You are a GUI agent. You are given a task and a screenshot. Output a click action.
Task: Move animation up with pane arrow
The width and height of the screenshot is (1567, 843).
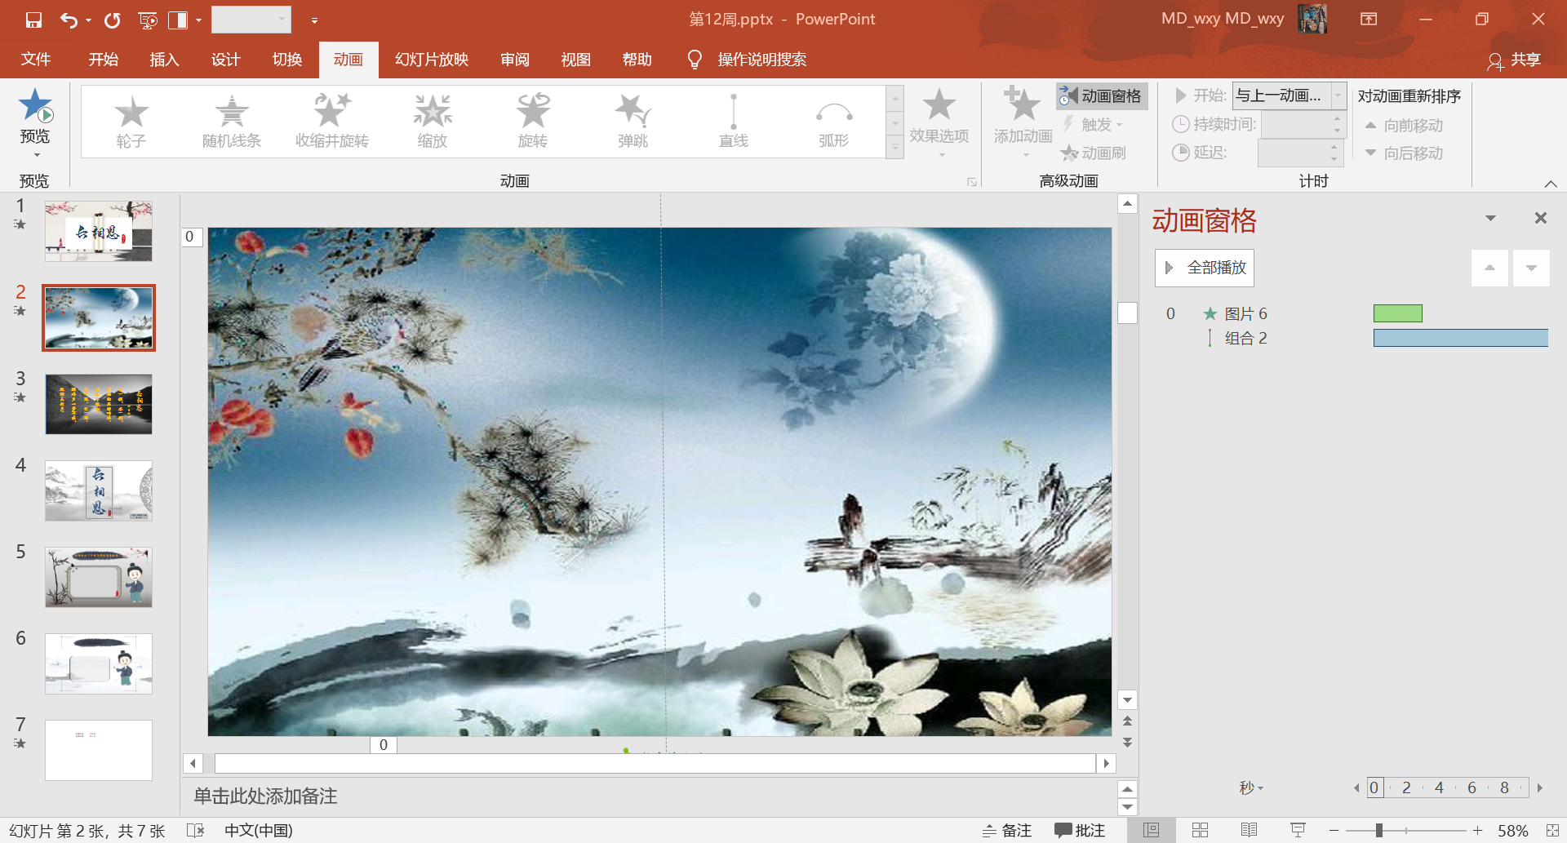coord(1489,268)
